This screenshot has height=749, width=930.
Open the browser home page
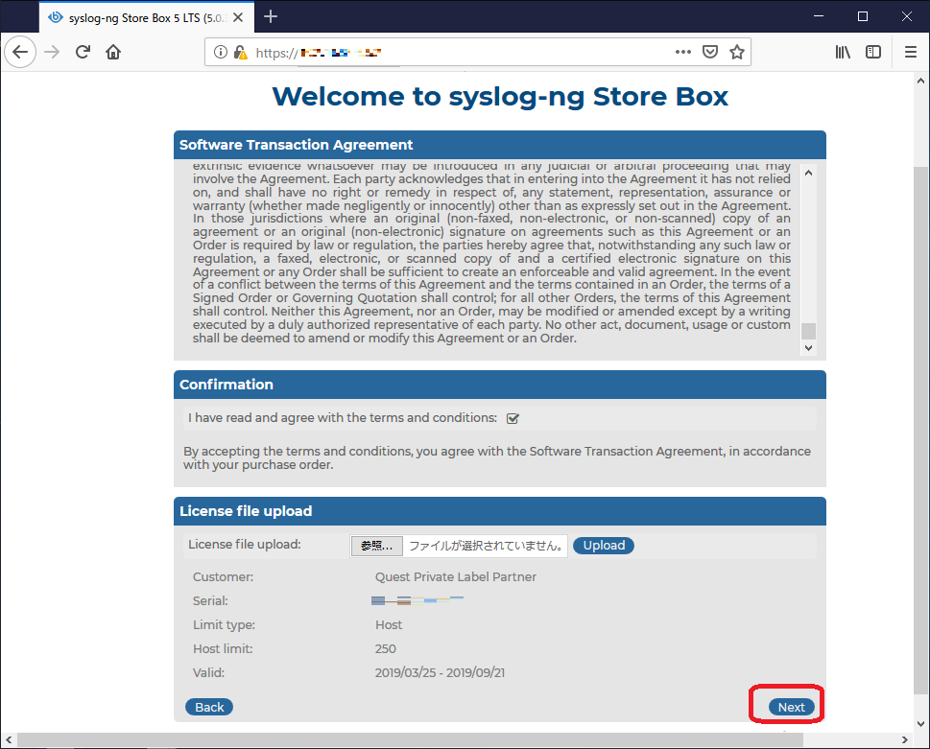(x=113, y=52)
